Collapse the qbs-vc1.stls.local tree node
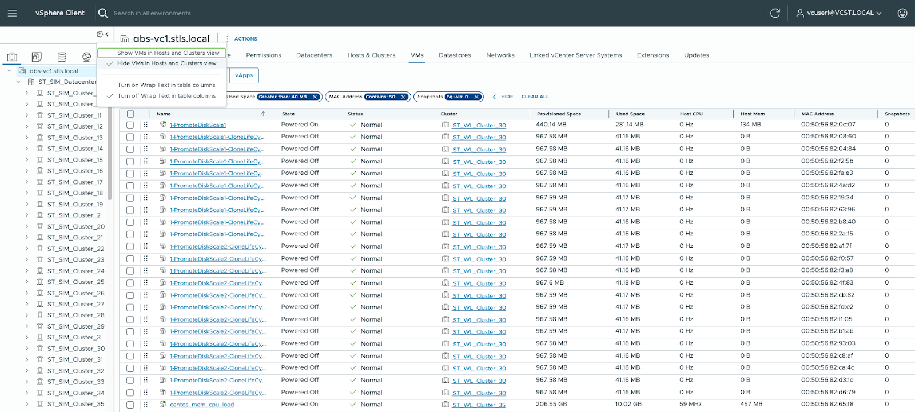 [x=9, y=71]
